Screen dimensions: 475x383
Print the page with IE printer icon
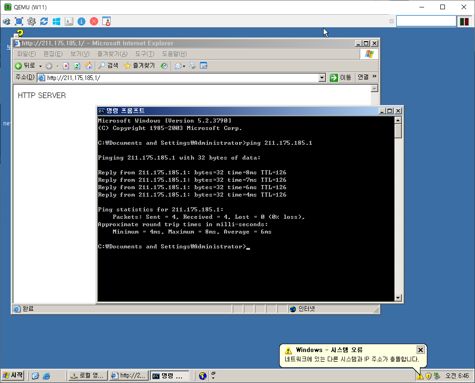point(193,66)
